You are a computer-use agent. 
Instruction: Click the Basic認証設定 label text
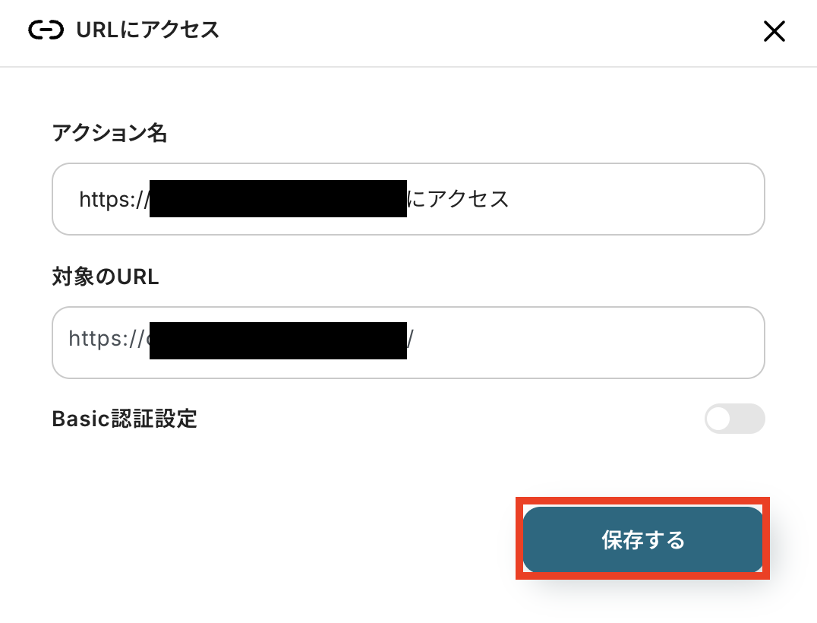pyautogui.click(x=125, y=419)
